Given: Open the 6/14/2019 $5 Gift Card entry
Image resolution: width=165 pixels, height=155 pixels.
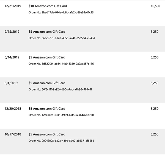Looking at the screenshot, I should point(47,57).
